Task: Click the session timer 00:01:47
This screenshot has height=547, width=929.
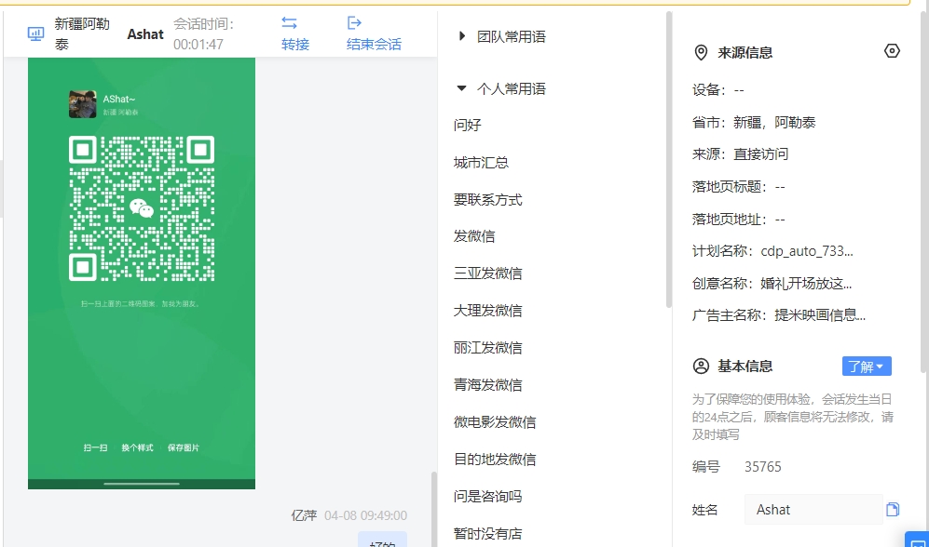Action: [198, 45]
